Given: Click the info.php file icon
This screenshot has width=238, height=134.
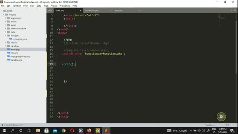Looking at the screenshot, I should pos(9,53).
